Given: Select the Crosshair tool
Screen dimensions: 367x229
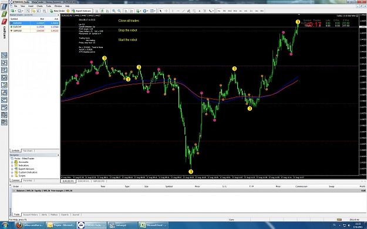Looking at the screenshot, I should pyautogui.click(x=166, y=11).
